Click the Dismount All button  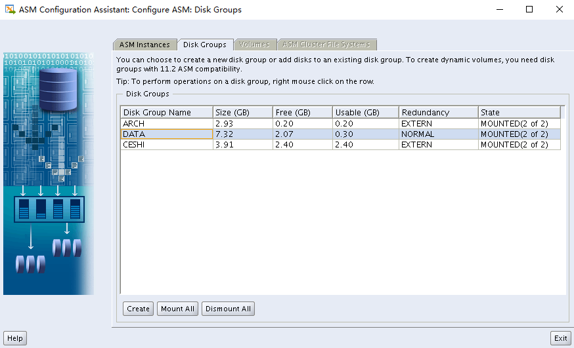(228, 309)
